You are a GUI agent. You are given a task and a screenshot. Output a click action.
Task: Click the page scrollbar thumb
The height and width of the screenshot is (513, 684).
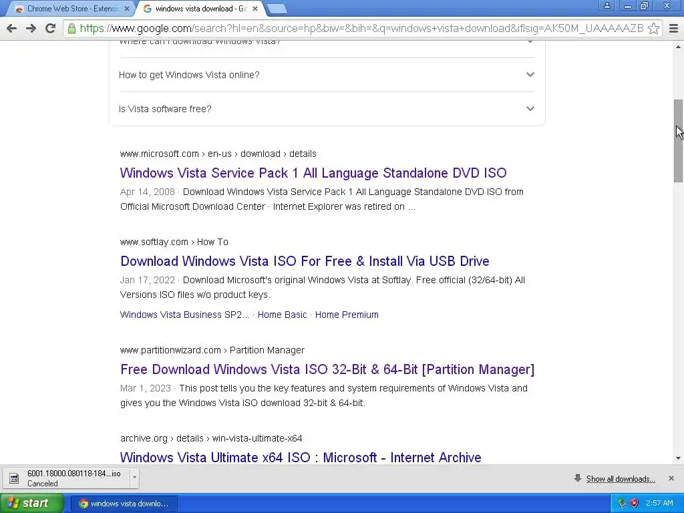tap(678, 141)
